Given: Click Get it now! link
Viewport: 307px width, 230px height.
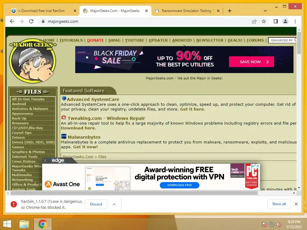Looking at the screenshot, I should pyautogui.click(x=85, y=147).
